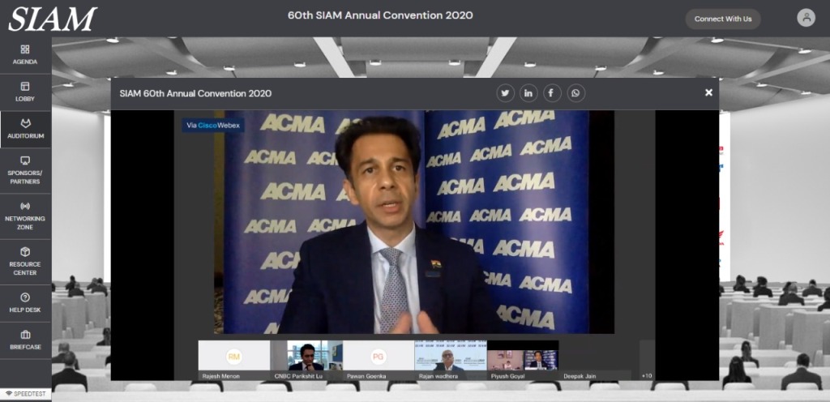Open the user profile avatar
The image size is (830, 402).
click(806, 18)
